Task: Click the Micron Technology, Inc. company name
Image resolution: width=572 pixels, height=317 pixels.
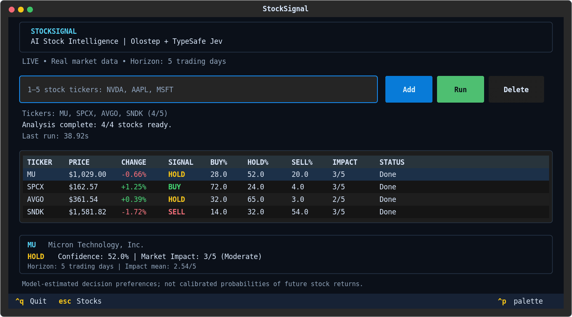Action: (x=96, y=245)
